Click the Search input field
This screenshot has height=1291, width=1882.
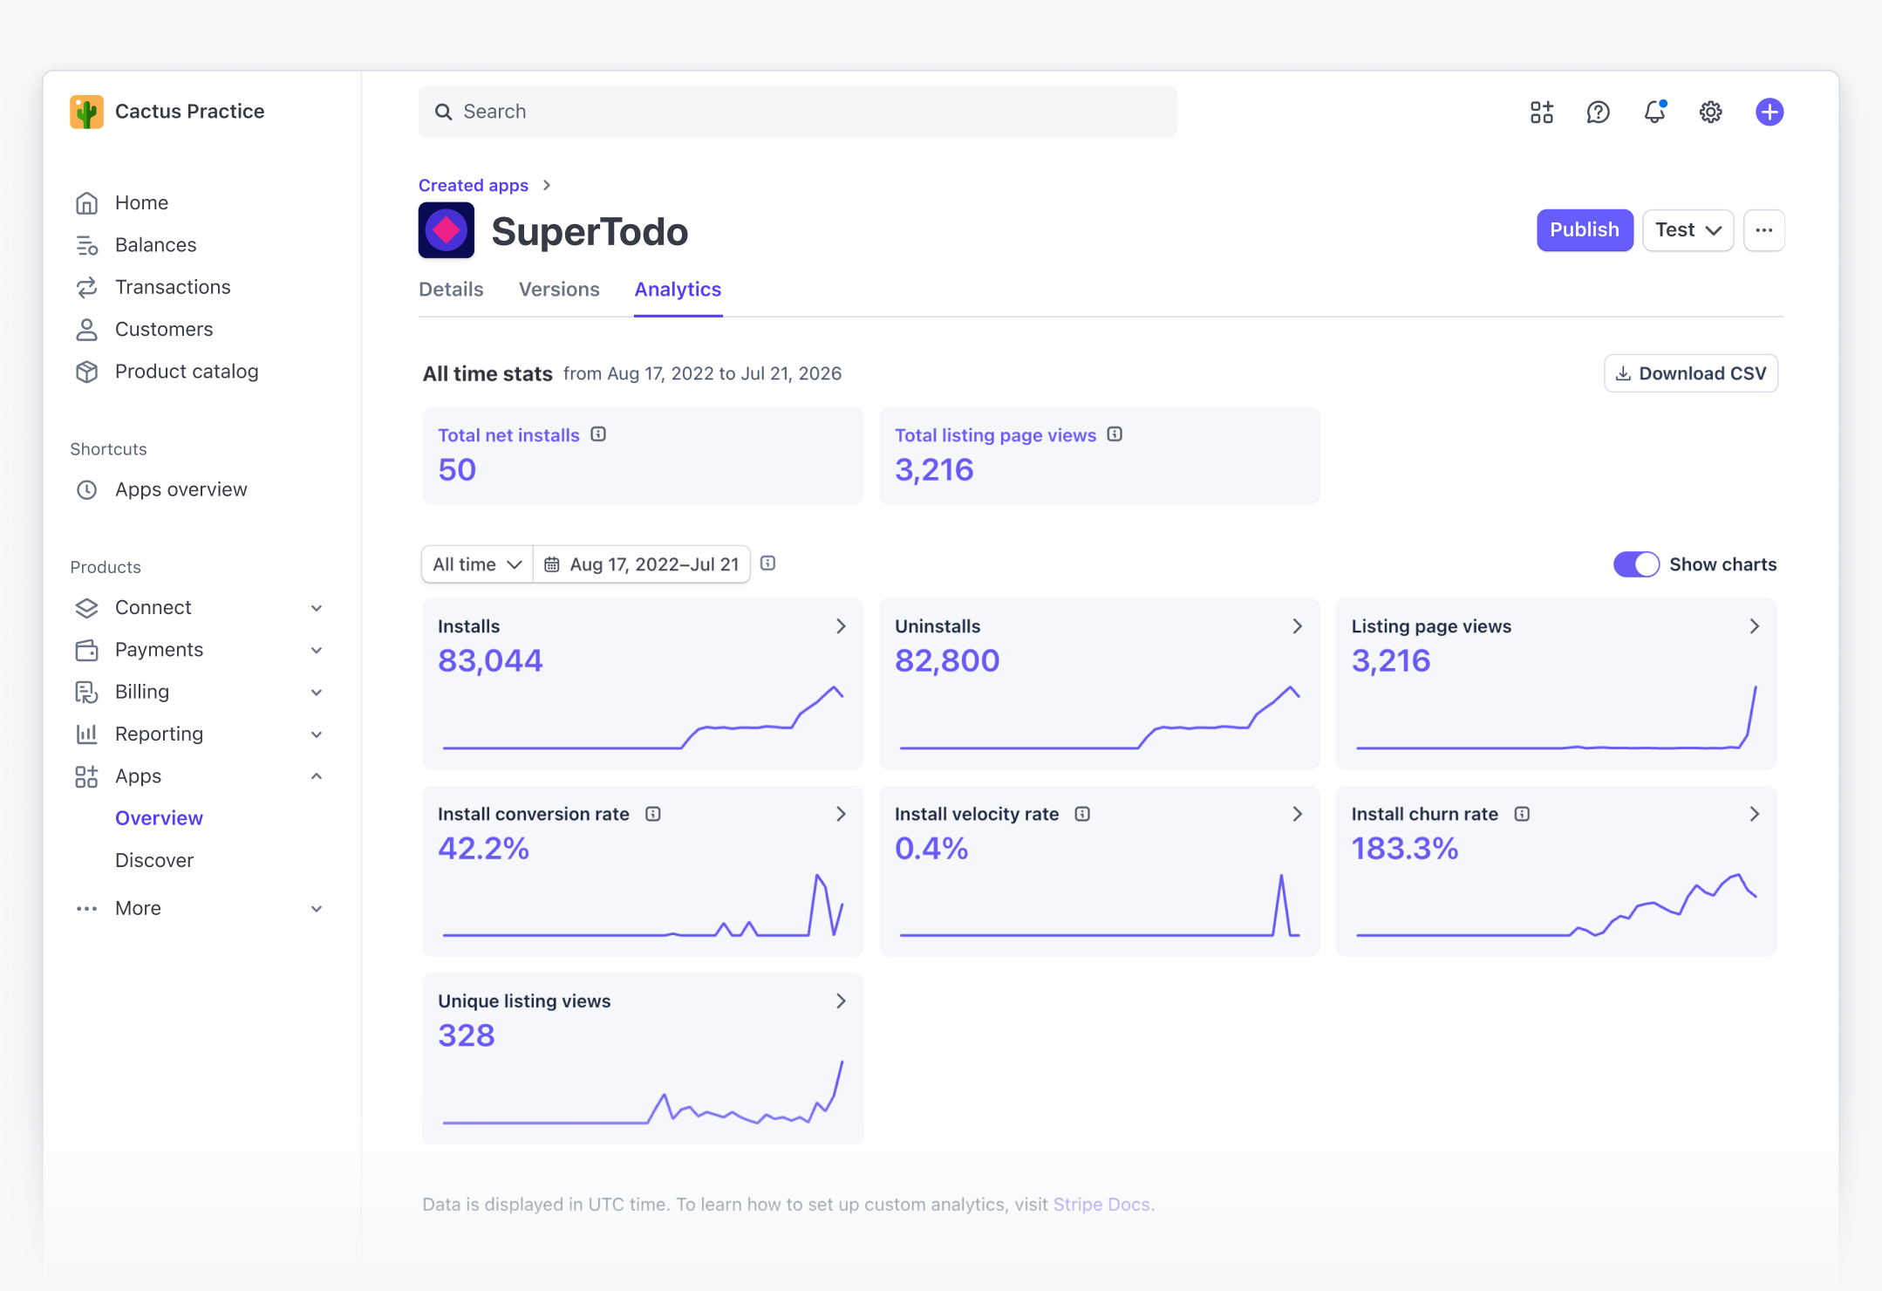click(x=797, y=112)
